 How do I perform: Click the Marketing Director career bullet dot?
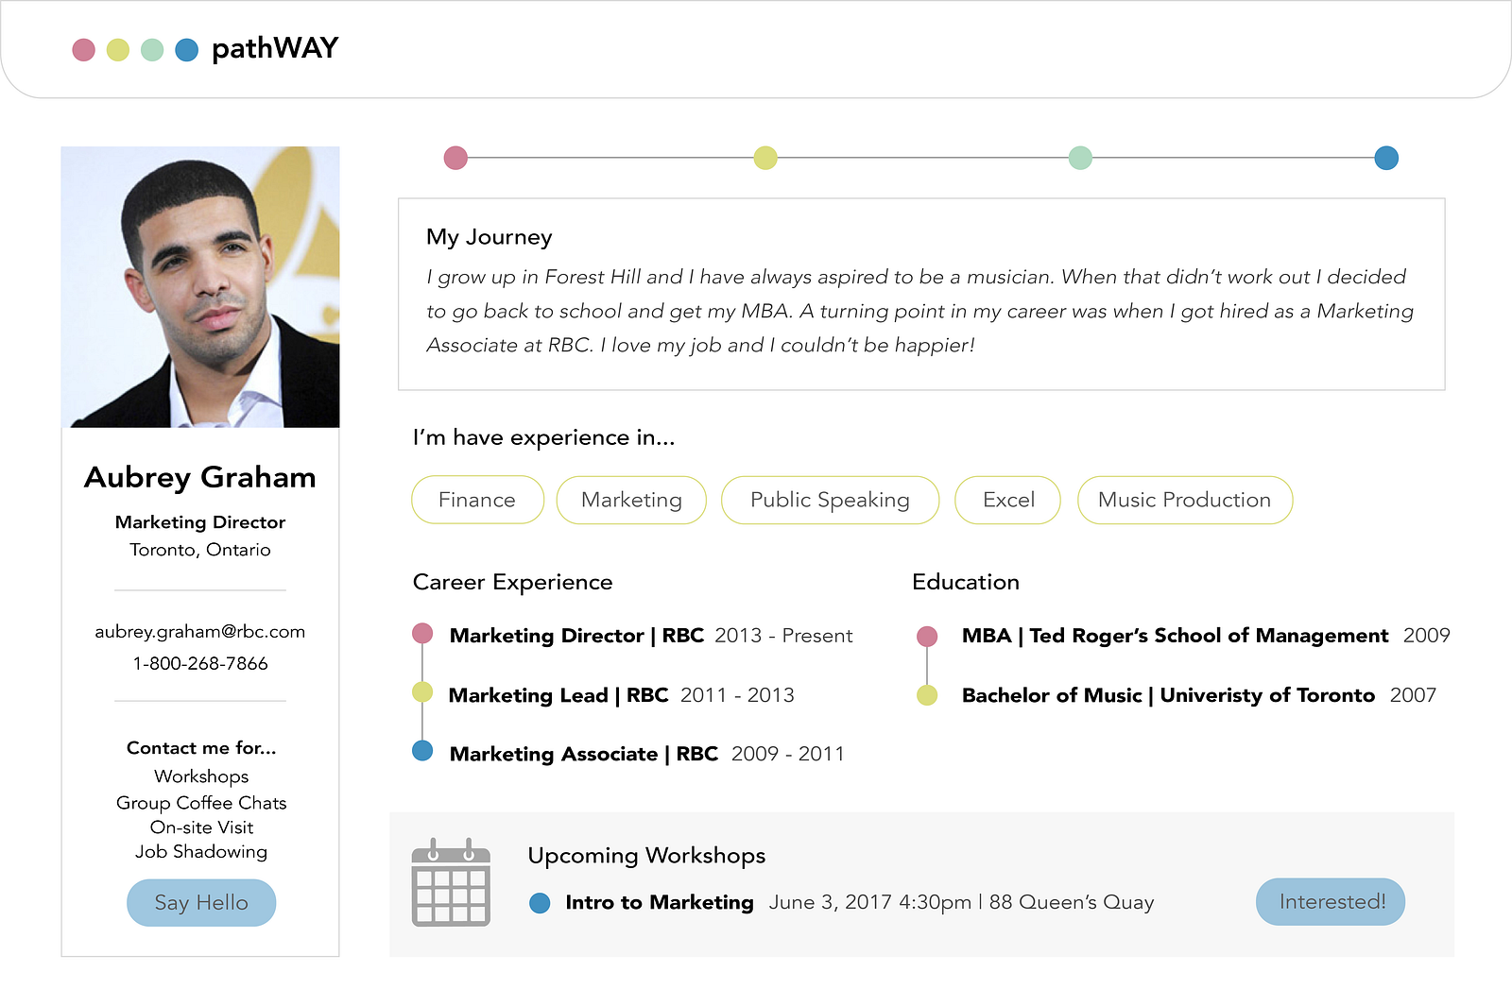[422, 633]
